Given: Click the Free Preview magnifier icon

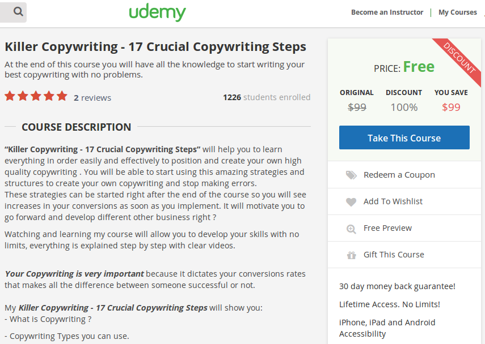Looking at the screenshot, I should [x=351, y=229].
